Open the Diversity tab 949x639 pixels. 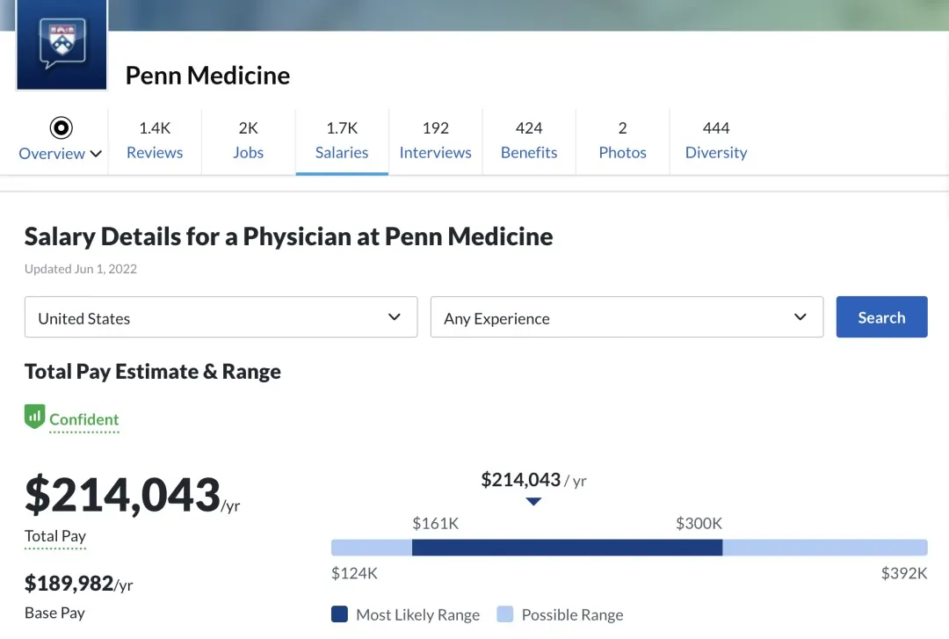716,141
